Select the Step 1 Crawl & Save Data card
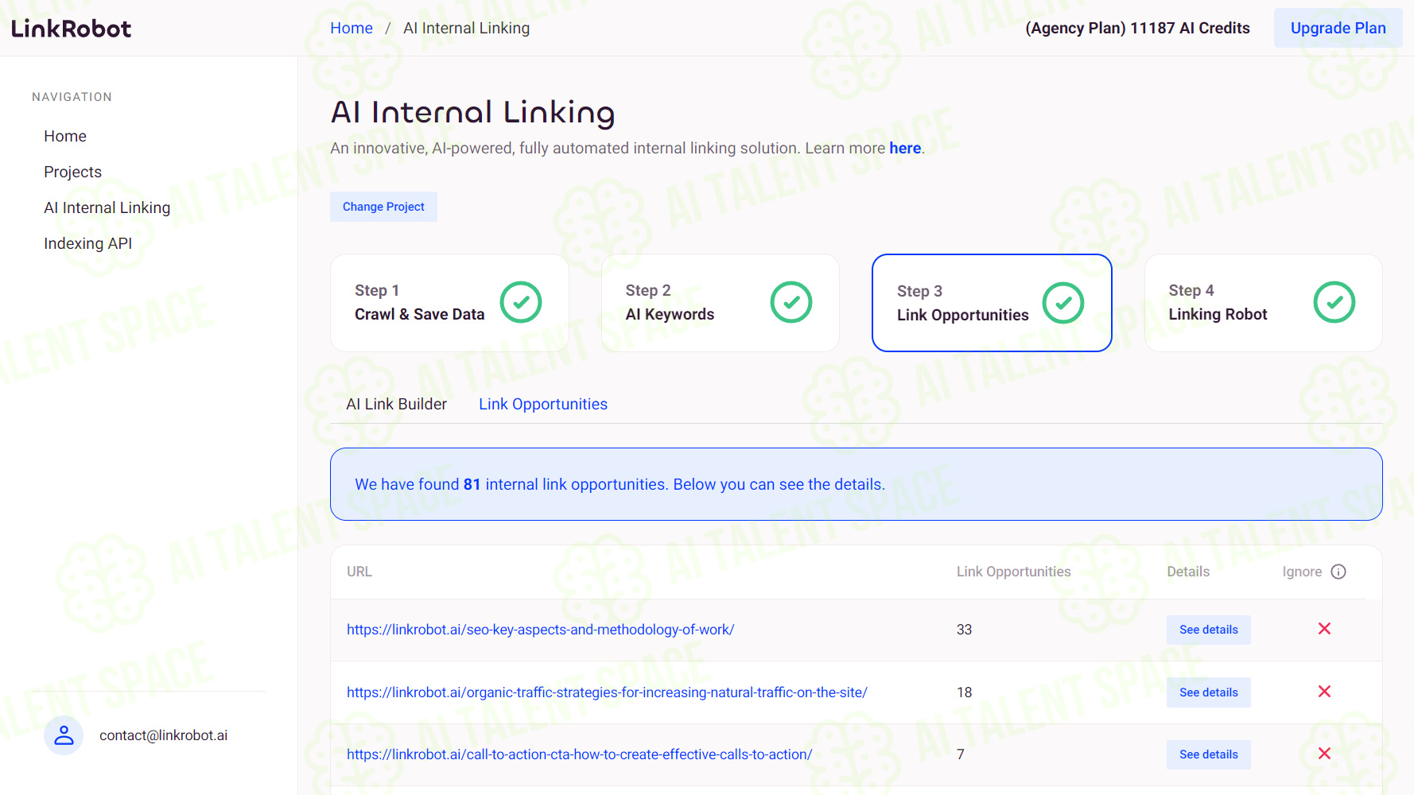Screen dimensions: 1414x795 tap(449, 303)
